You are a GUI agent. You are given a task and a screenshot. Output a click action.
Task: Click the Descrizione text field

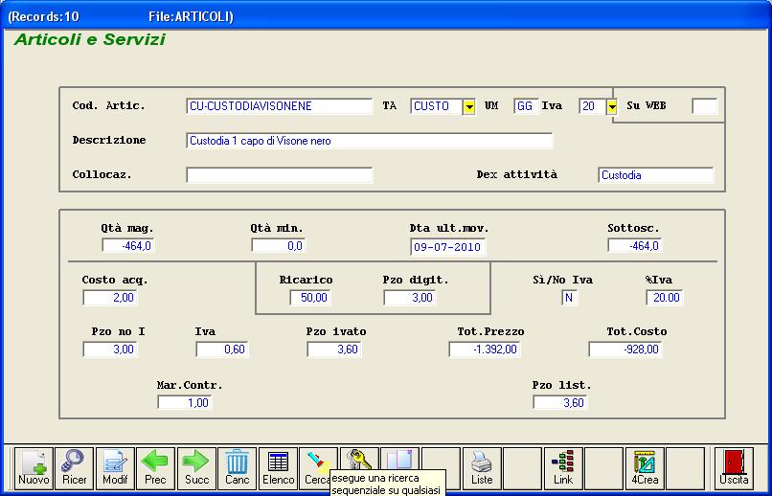(369, 141)
